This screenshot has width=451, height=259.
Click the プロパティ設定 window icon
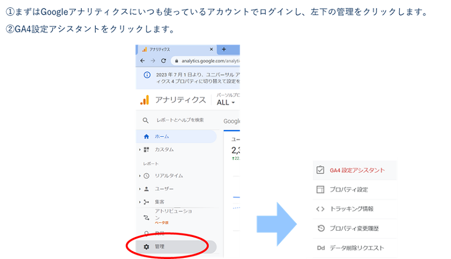[320, 190]
